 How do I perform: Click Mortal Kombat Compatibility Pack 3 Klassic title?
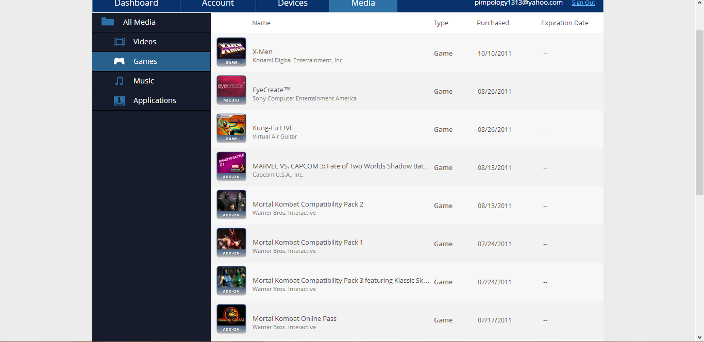(341, 280)
